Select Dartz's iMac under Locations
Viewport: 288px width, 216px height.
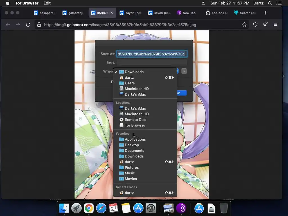click(145, 108)
